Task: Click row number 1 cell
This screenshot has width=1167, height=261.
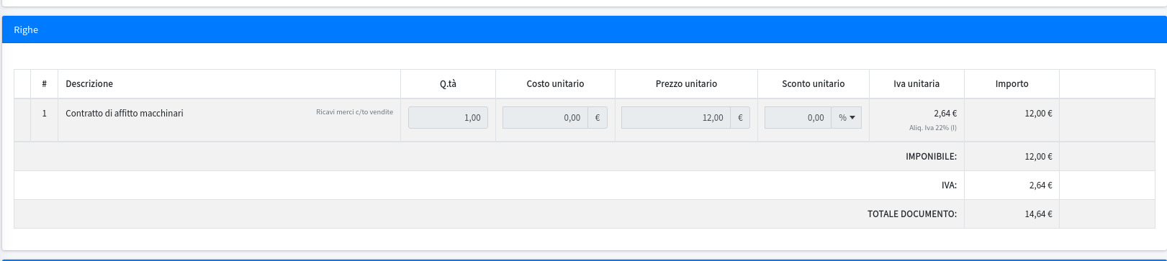Action: (x=44, y=114)
